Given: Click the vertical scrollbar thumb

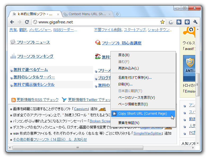Looking at the screenshot, I should tap(198, 85).
